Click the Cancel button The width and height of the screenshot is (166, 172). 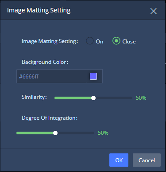point(147,160)
